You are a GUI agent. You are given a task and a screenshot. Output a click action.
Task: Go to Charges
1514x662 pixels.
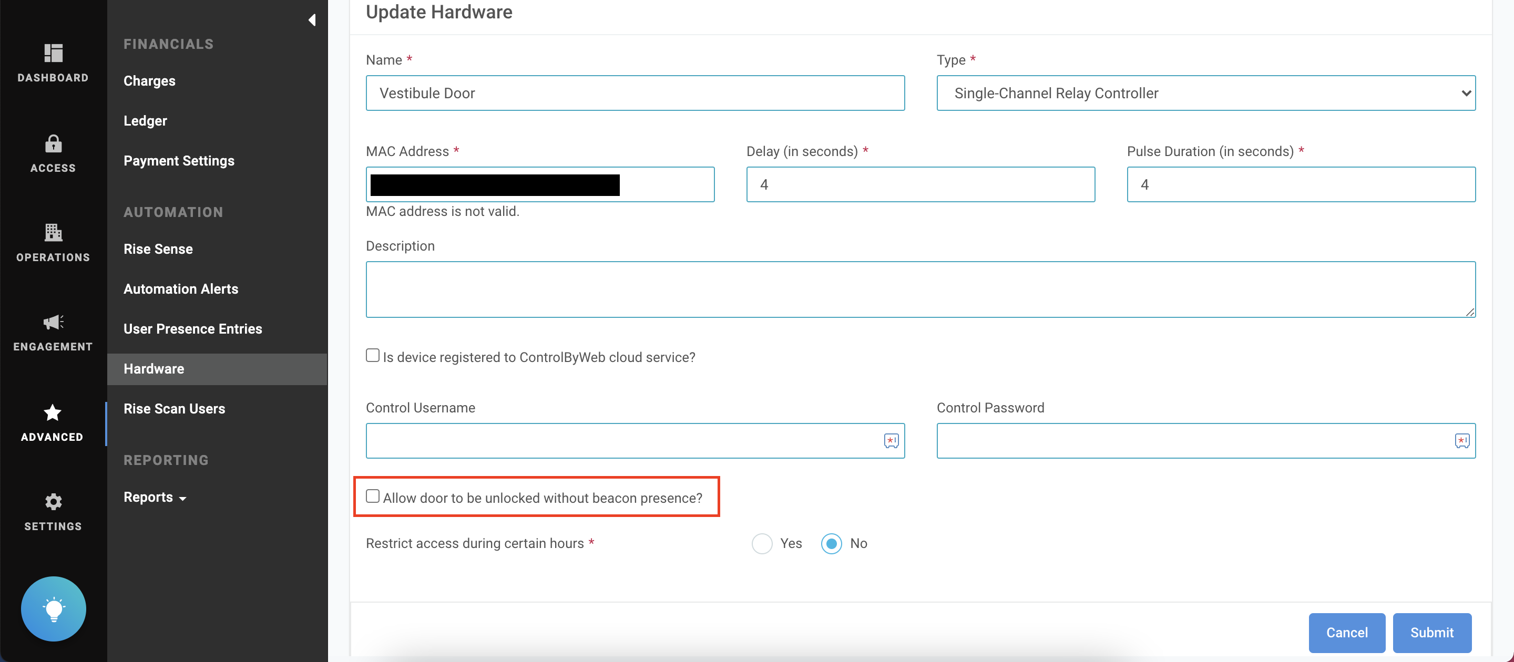pos(149,80)
